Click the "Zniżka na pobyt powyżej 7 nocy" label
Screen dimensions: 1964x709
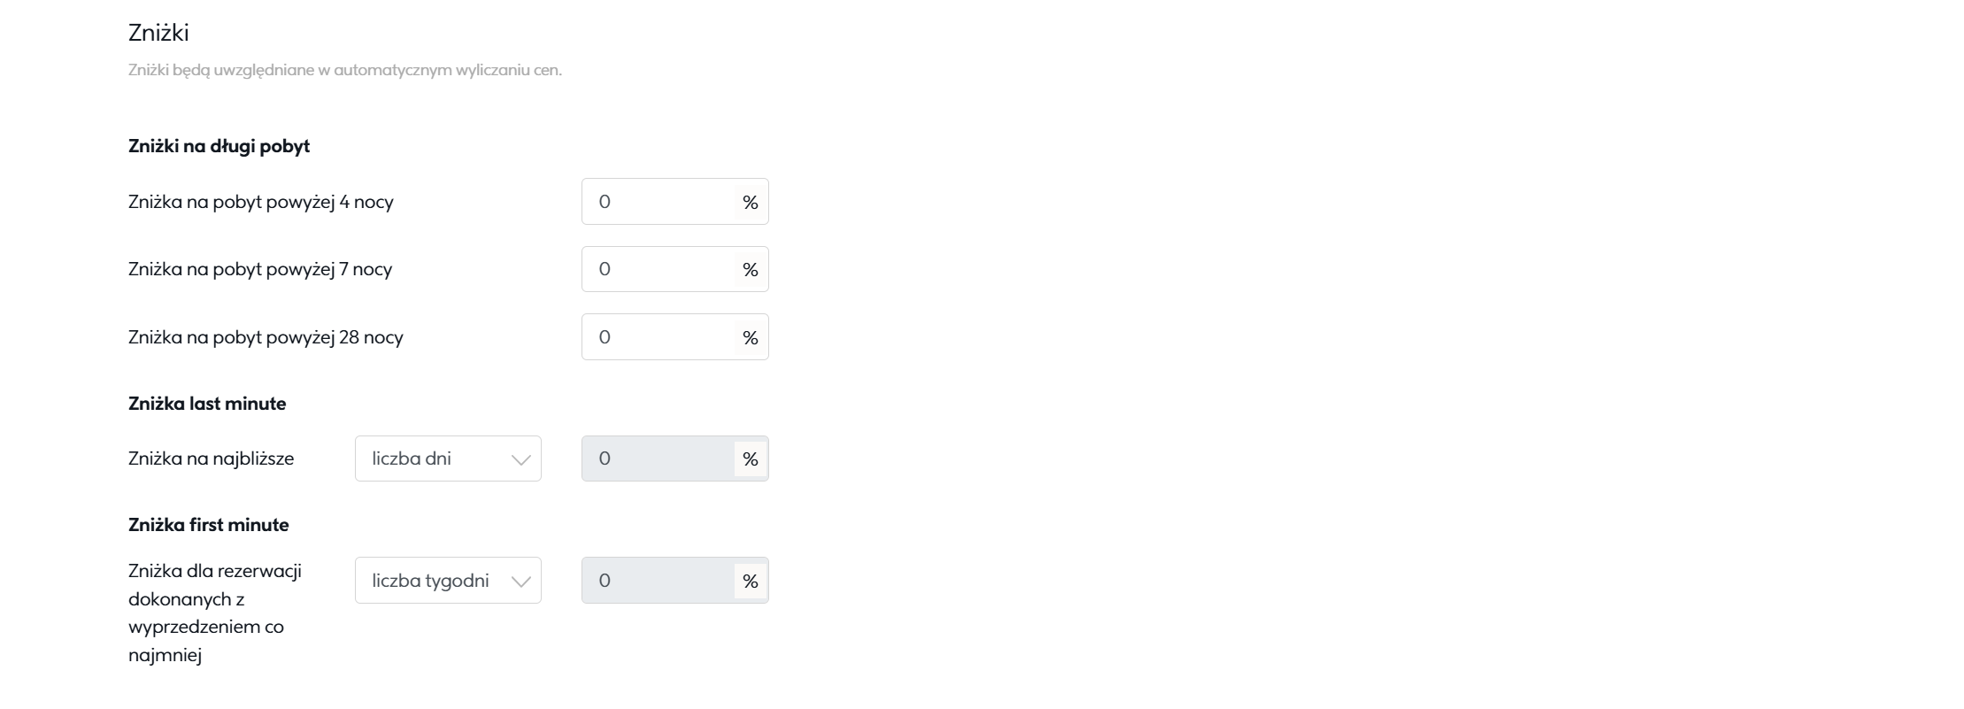[x=260, y=269]
